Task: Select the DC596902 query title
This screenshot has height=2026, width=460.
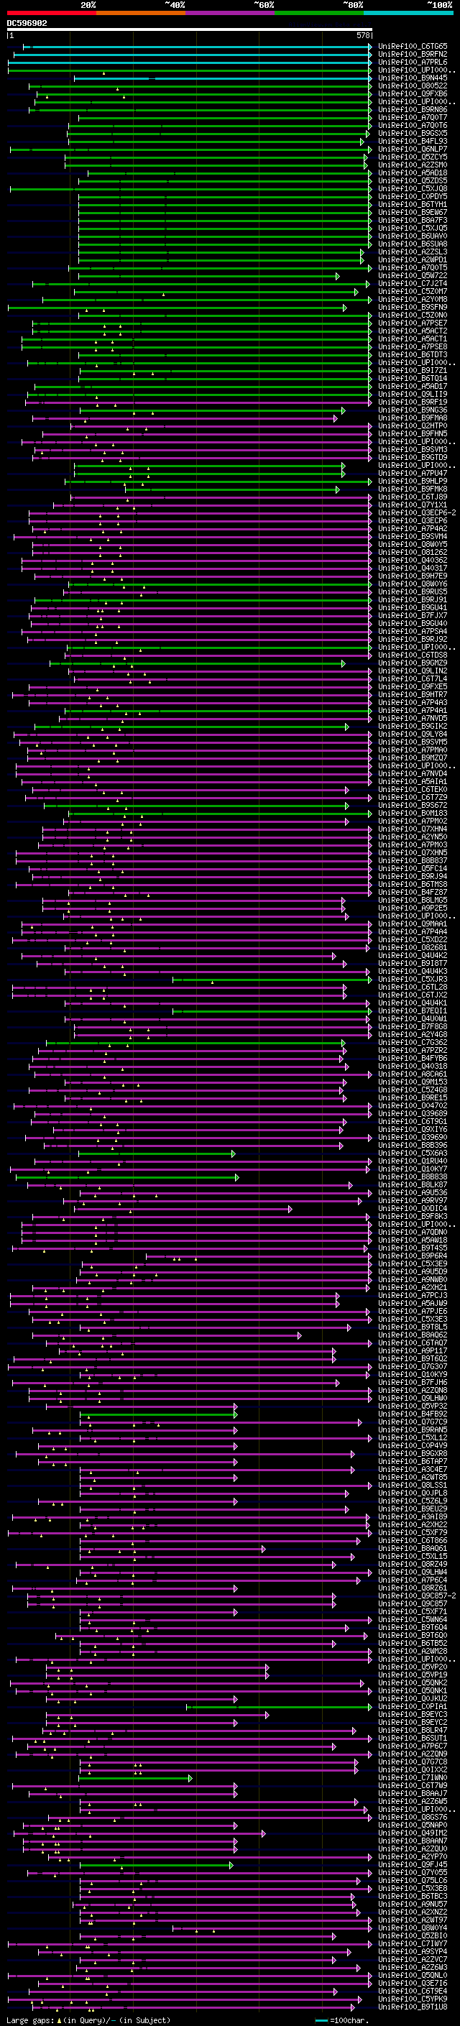Action: click(27, 23)
